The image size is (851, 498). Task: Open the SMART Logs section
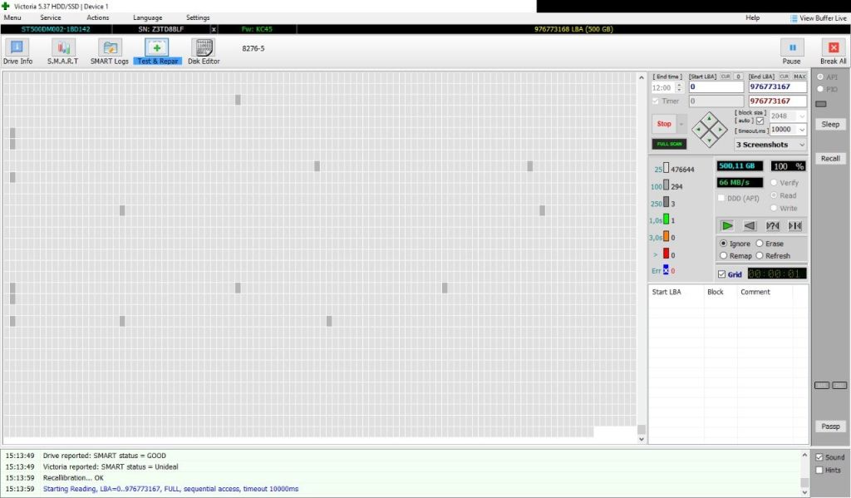click(110, 52)
